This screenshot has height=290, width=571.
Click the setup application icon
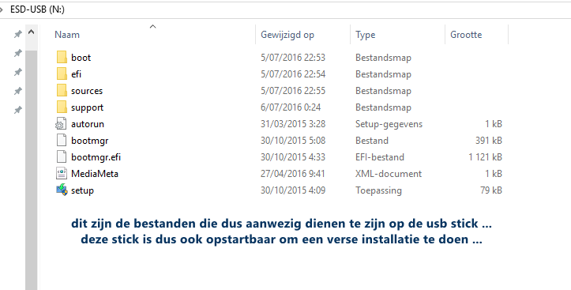click(x=62, y=190)
